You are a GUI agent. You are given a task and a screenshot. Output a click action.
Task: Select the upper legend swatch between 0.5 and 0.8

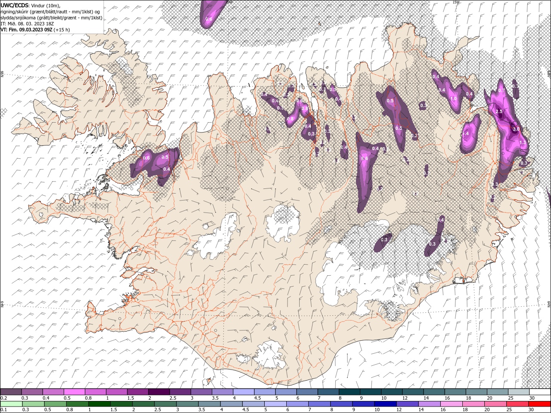pyautogui.click(x=74, y=392)
